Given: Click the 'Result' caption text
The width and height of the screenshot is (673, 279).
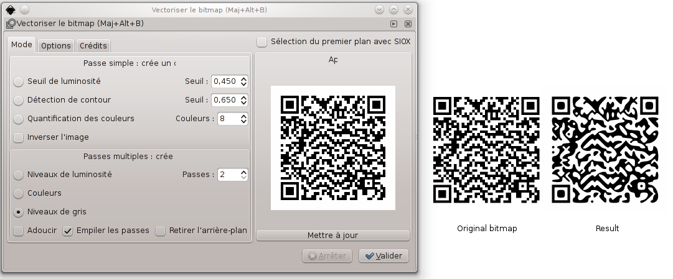Looking at the screenshot, I should (608, 229).
